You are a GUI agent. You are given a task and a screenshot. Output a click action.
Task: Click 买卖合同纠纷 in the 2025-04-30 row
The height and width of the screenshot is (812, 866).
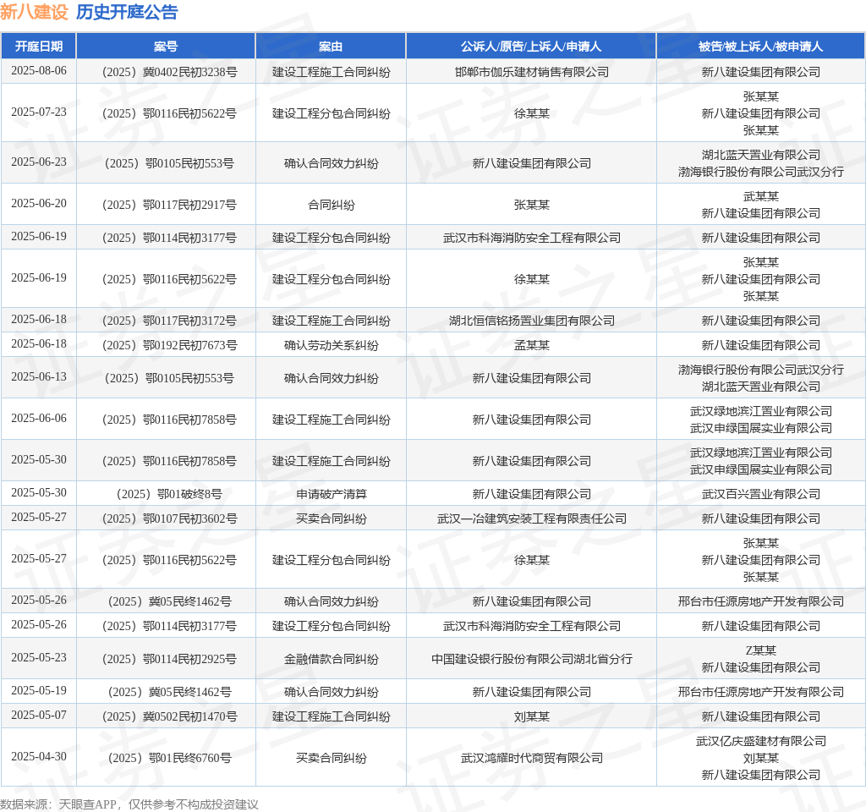pyautogui.click(x=331, y=758)
